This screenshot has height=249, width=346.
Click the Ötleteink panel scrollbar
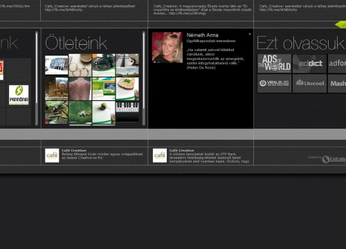tap(144, 78)
